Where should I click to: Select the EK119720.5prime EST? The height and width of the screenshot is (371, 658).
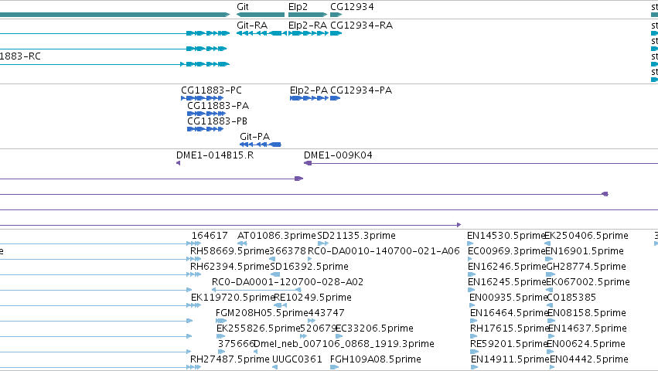point(233,298)
